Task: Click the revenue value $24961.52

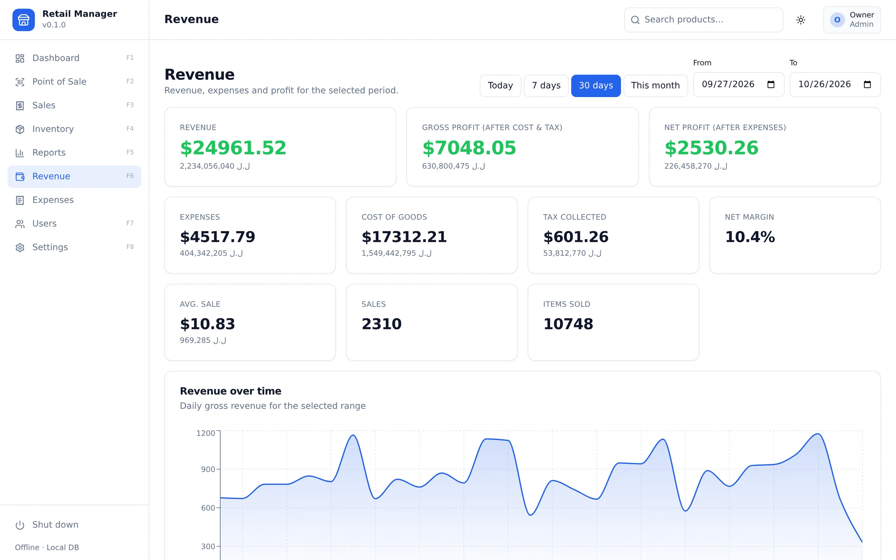Action: click(x=233, y=148)
